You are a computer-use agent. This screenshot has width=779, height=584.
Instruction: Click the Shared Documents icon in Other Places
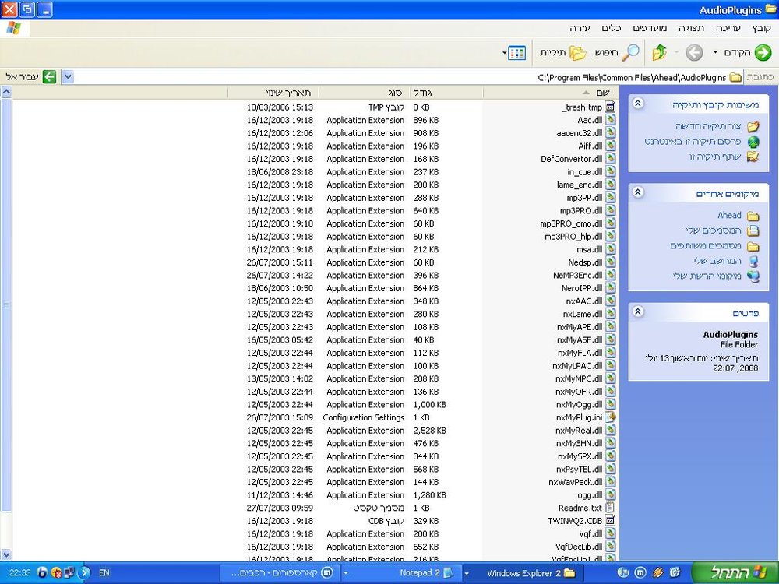pos(753,246)
